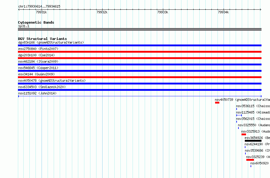Click the 79932k ruler position

coord(102,12)
